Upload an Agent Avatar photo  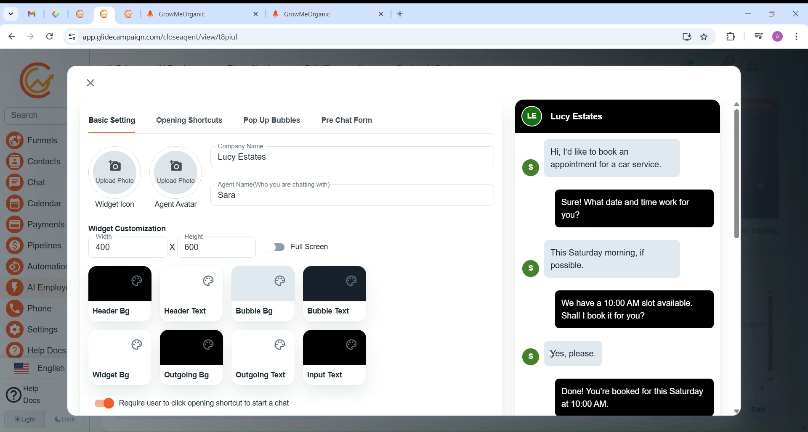[176, 172]
